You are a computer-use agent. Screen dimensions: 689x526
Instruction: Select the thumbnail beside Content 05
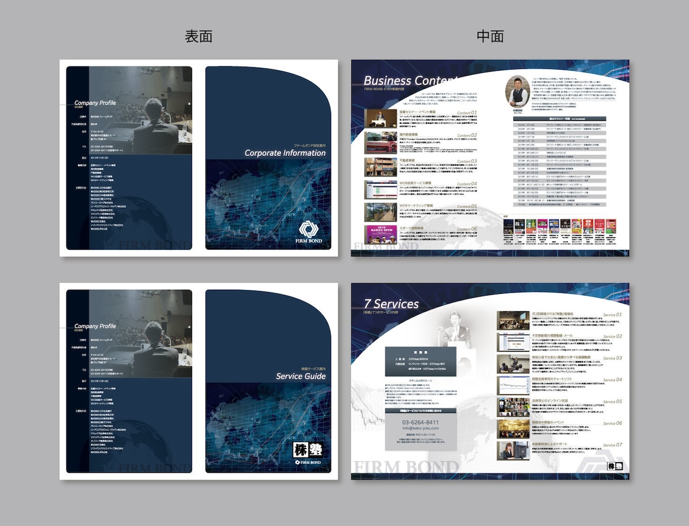(381, 212)
